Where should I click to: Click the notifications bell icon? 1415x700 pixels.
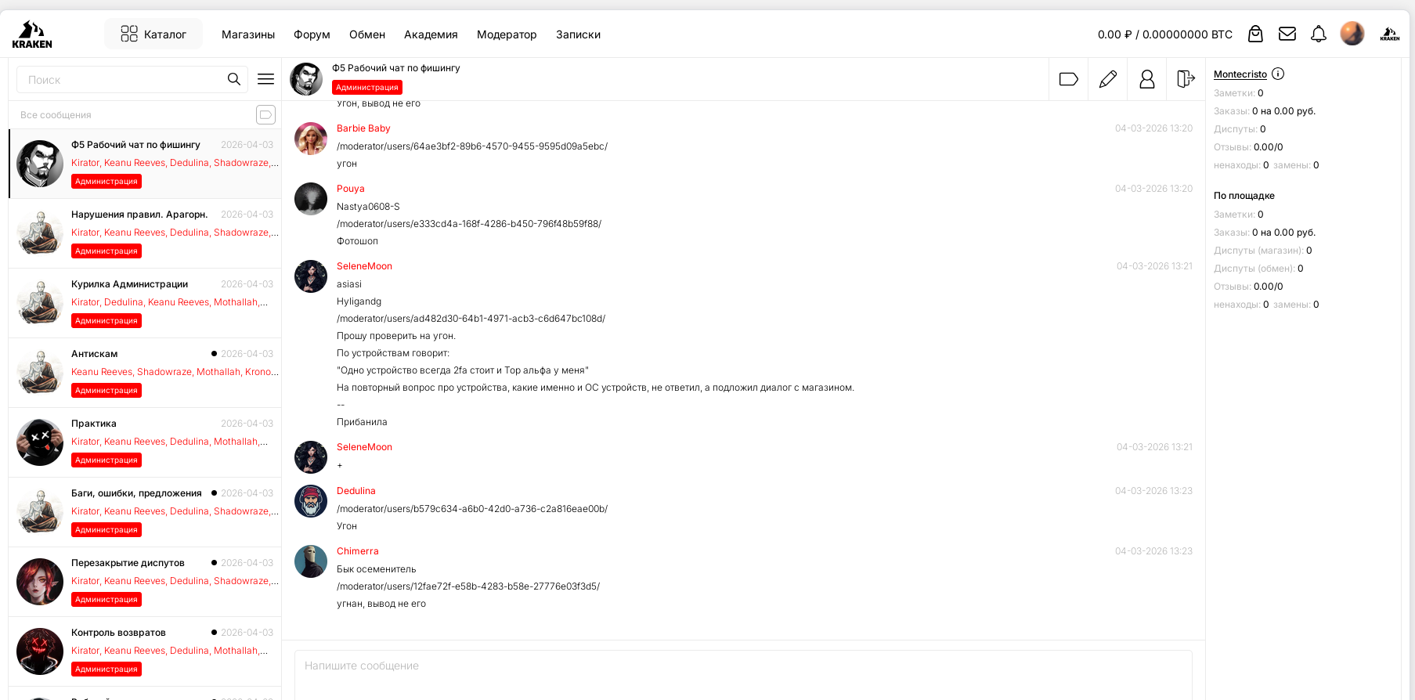point(1319,34)
